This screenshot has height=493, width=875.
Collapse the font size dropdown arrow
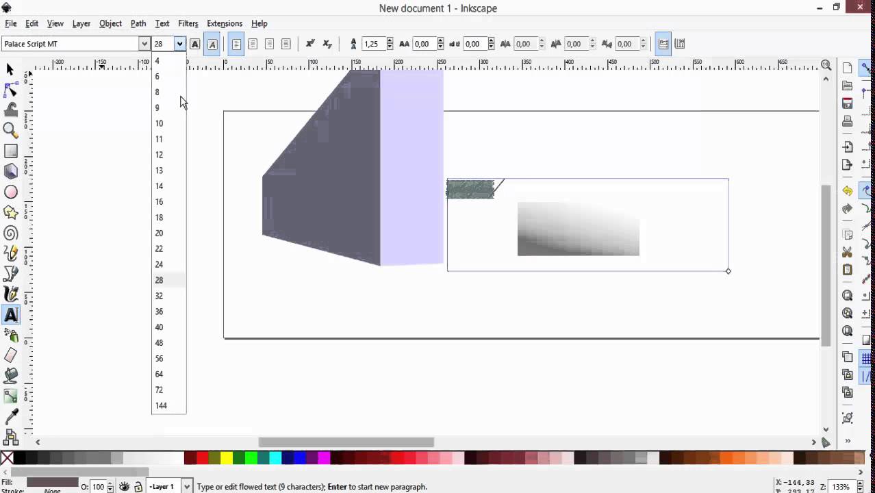179,44
